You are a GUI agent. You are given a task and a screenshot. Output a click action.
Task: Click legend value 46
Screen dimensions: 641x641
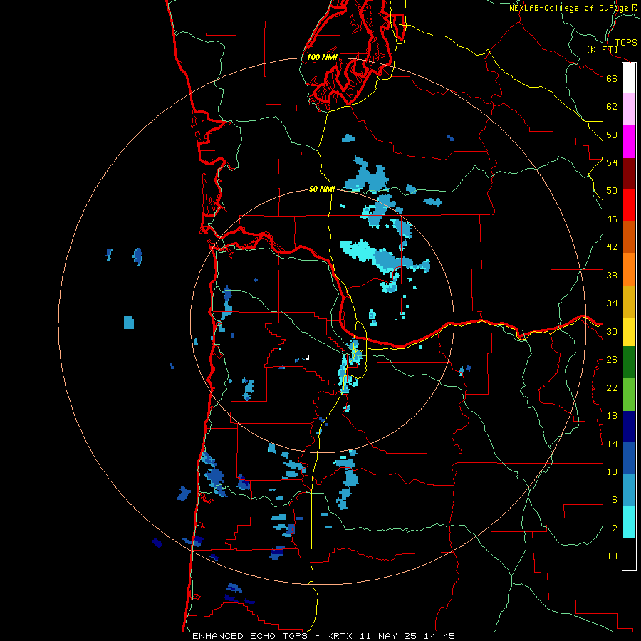pyautogui.click(x=612, y=219)
